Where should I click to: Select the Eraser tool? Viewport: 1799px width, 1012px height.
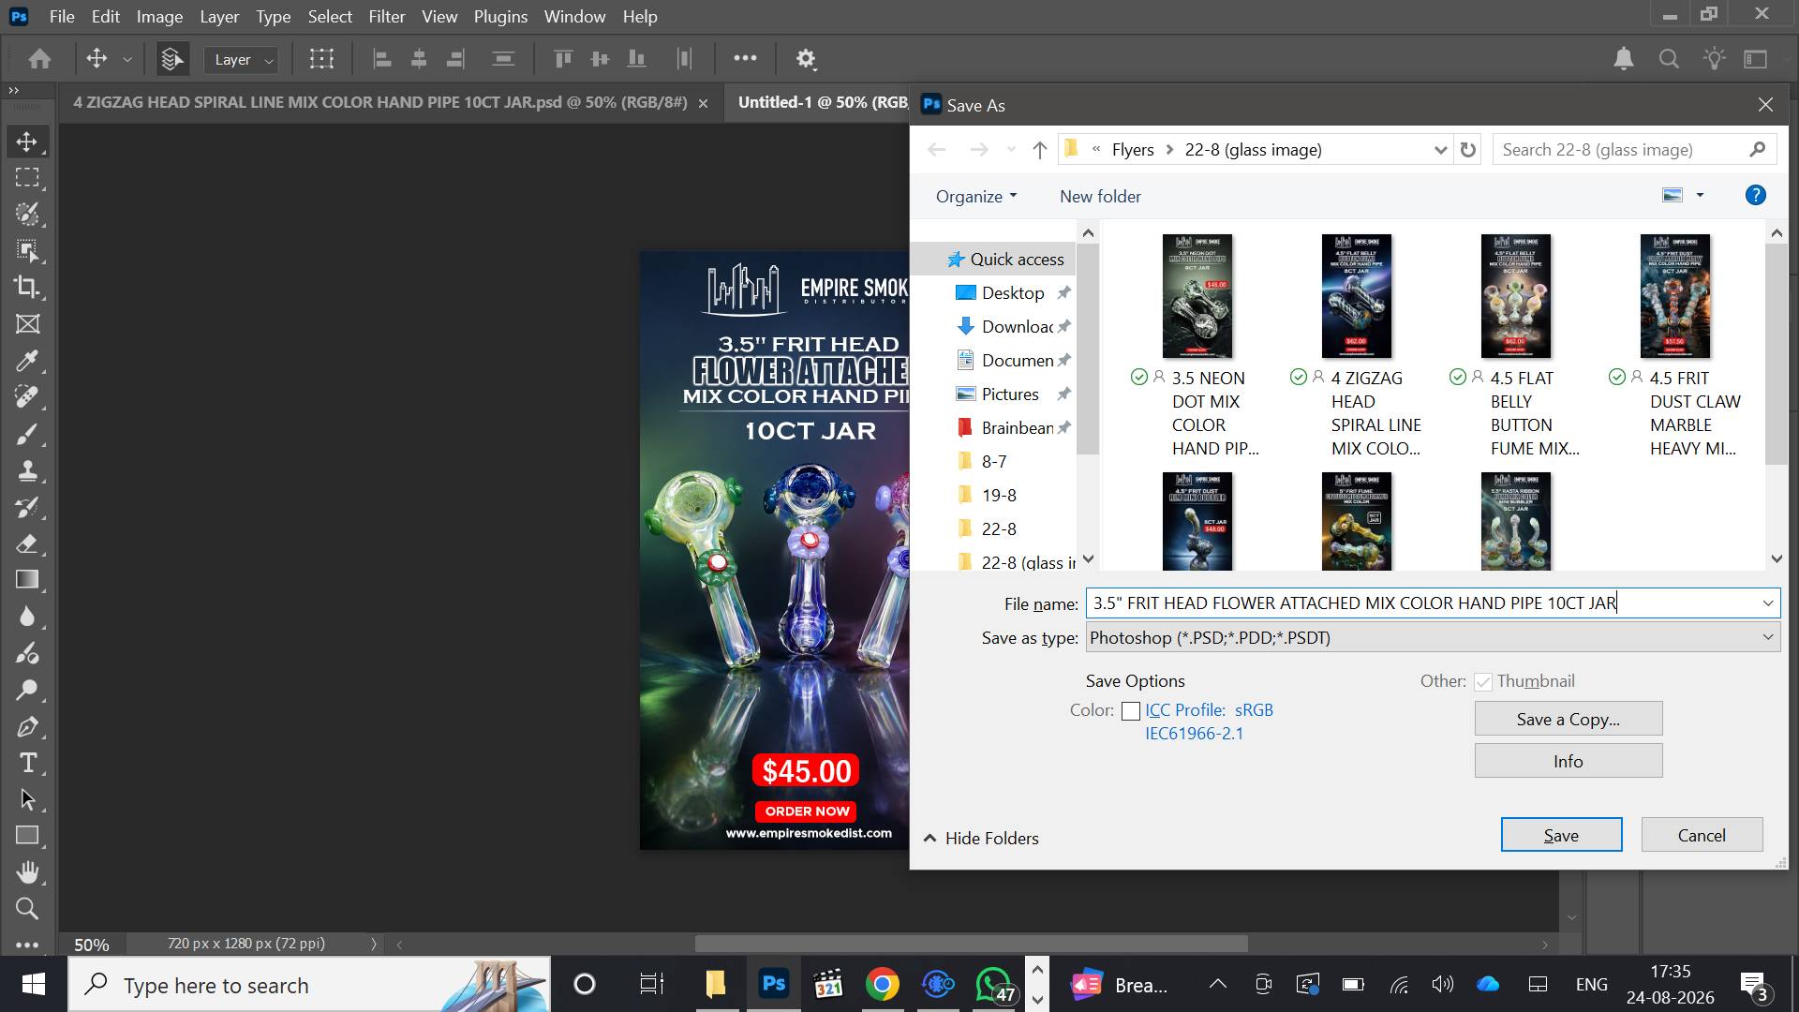tap(27, 543)
